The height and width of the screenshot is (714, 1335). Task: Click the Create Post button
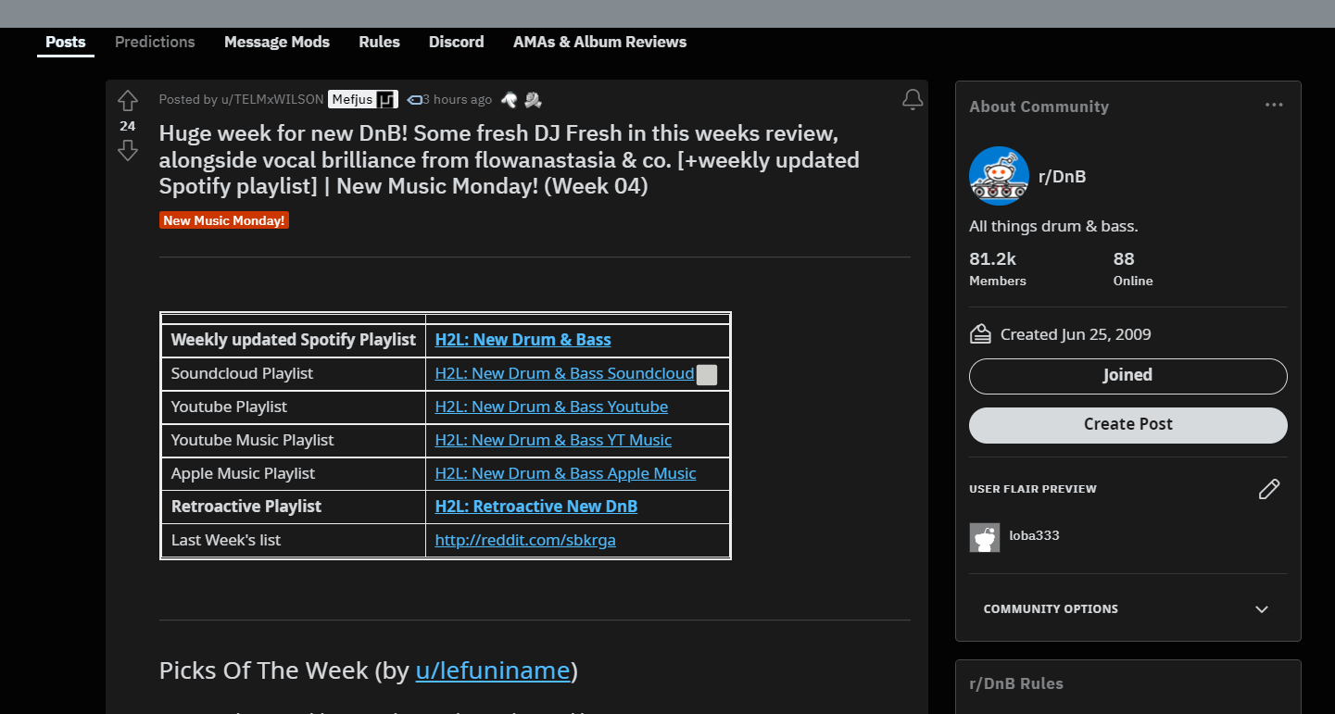(1128, 425)
